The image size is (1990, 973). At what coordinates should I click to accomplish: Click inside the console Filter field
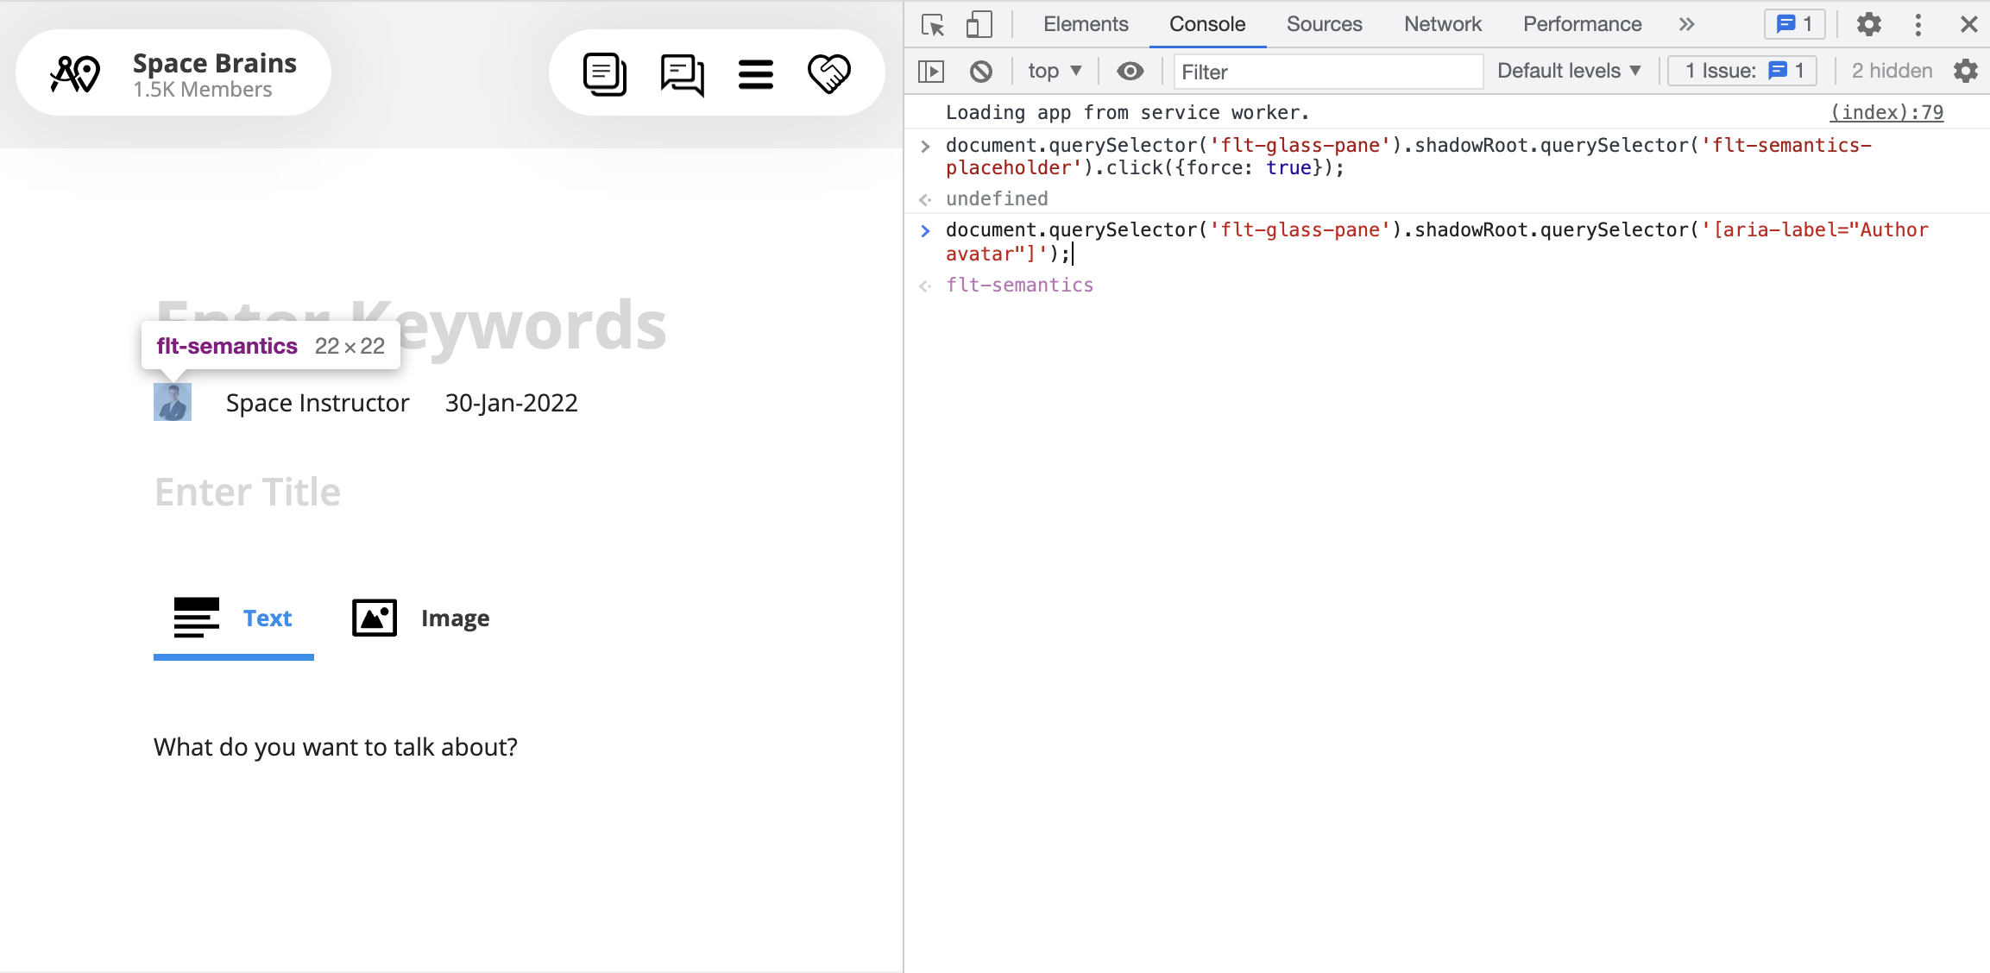tap(1328, 72)
